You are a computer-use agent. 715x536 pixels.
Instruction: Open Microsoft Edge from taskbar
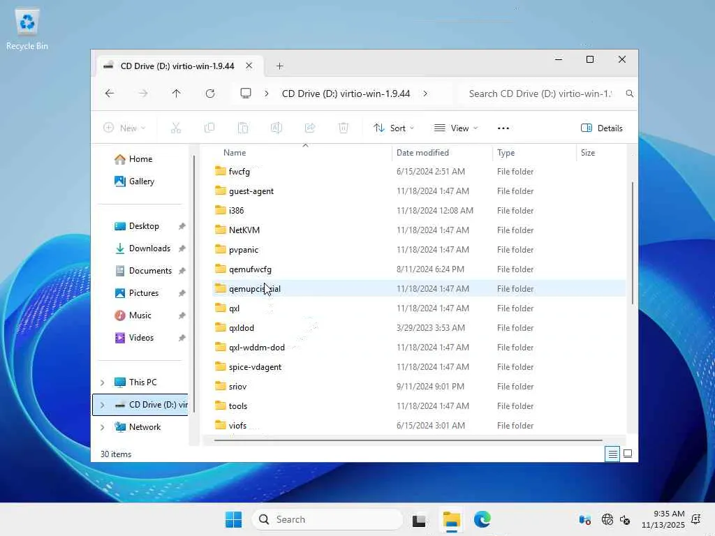[482, 519]
